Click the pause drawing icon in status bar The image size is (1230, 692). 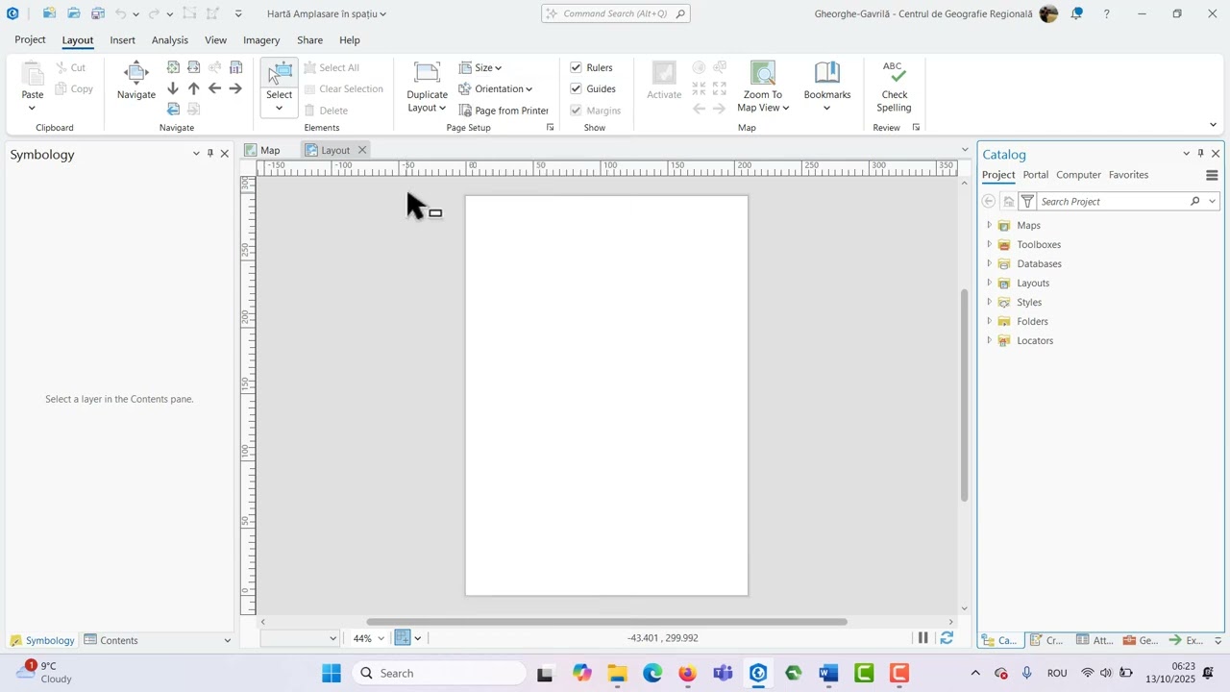[923, 637]
